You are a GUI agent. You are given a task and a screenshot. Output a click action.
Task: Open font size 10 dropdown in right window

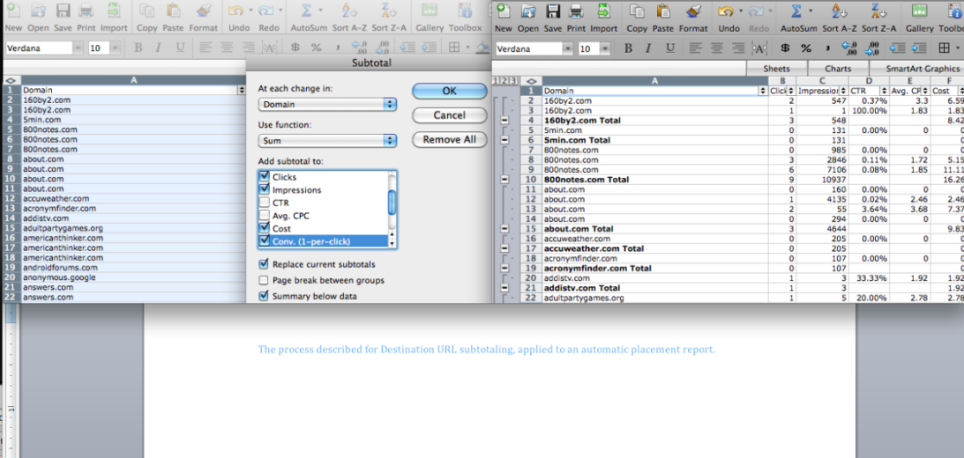(x=606, y=49)
